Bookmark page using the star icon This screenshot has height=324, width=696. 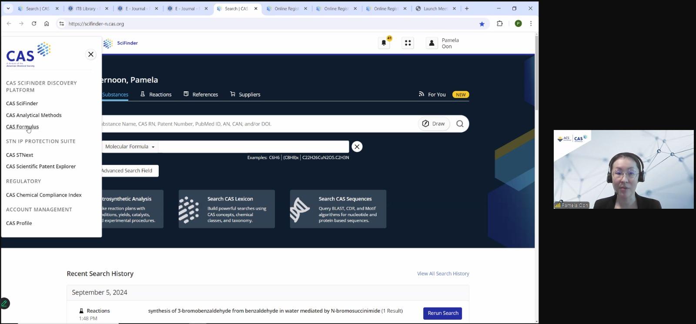482,24
